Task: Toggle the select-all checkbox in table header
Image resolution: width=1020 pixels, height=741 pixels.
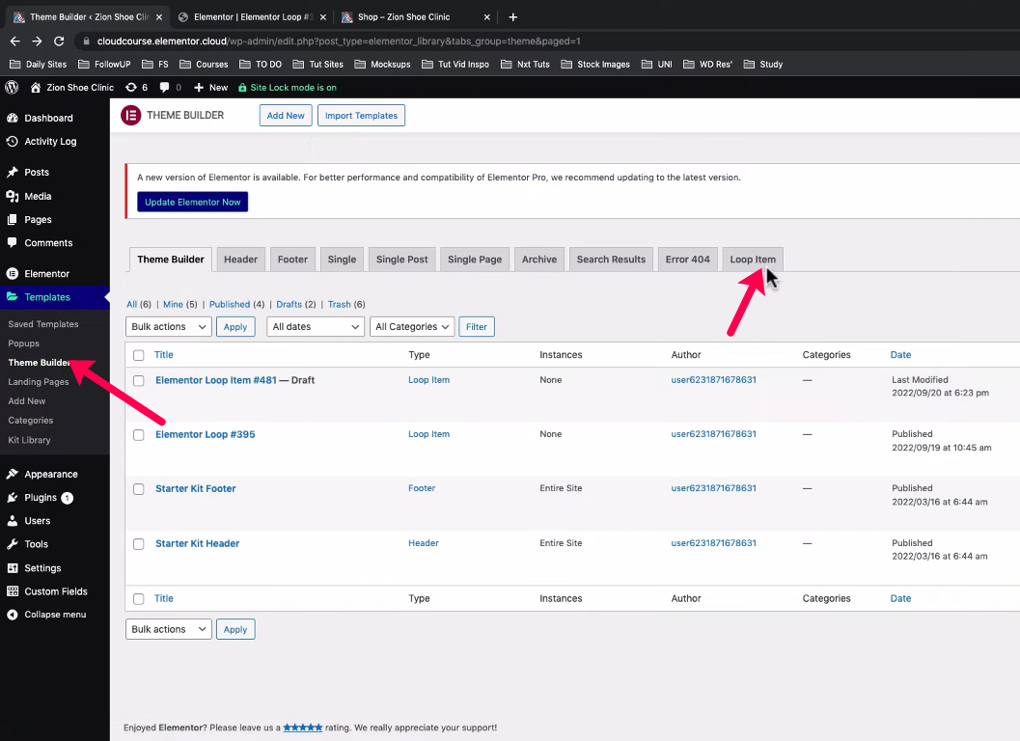Action: pos(138,355)
